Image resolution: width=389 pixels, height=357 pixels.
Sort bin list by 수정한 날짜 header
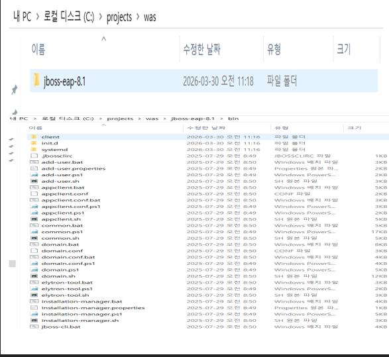(206, 128)
